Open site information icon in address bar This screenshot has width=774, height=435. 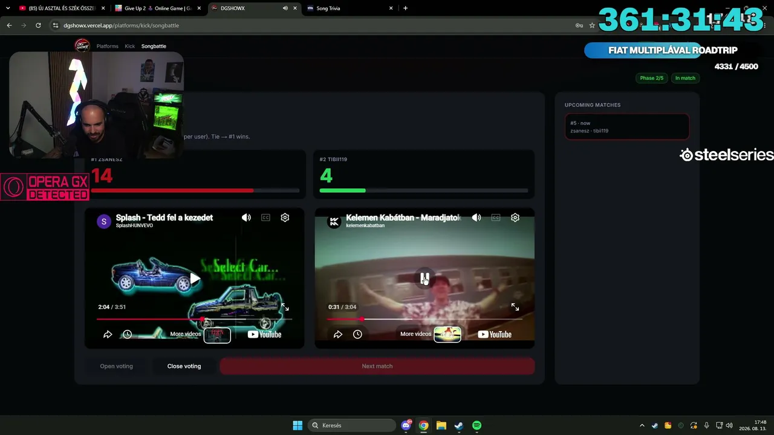pos(56,25)
